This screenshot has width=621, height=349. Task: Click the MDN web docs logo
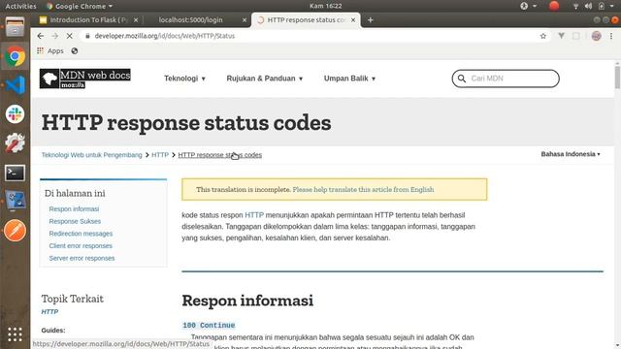[x=84, y=79]
